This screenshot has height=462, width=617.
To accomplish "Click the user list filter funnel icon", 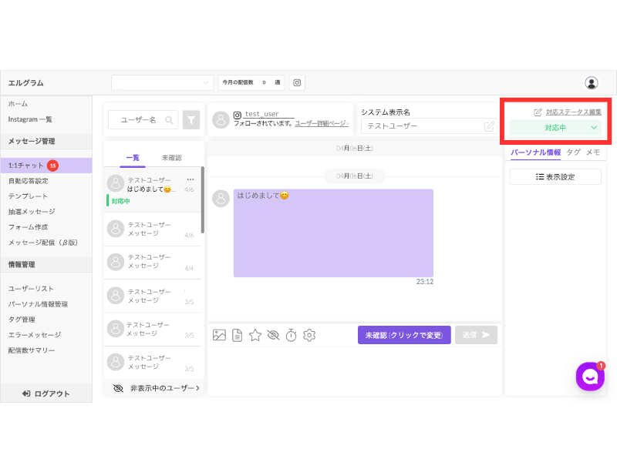I will 191,120.
